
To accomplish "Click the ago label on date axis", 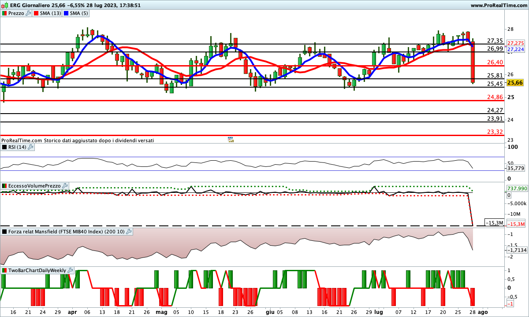I will (x=483, y=312).
